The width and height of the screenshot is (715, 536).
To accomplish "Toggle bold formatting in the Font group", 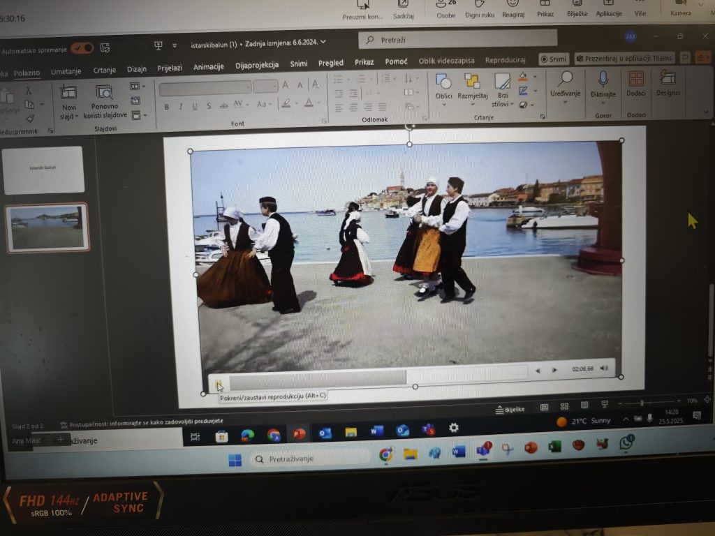I will click(x=166, y=107).
